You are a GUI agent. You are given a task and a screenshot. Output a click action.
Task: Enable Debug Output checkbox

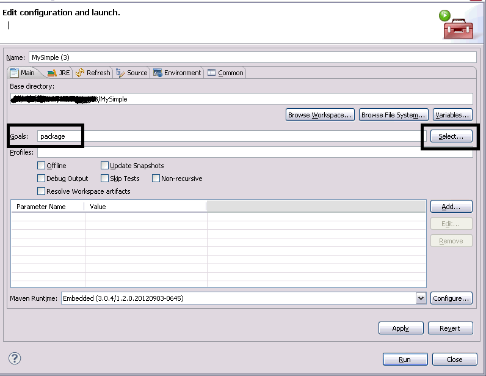tap(42, 179)
